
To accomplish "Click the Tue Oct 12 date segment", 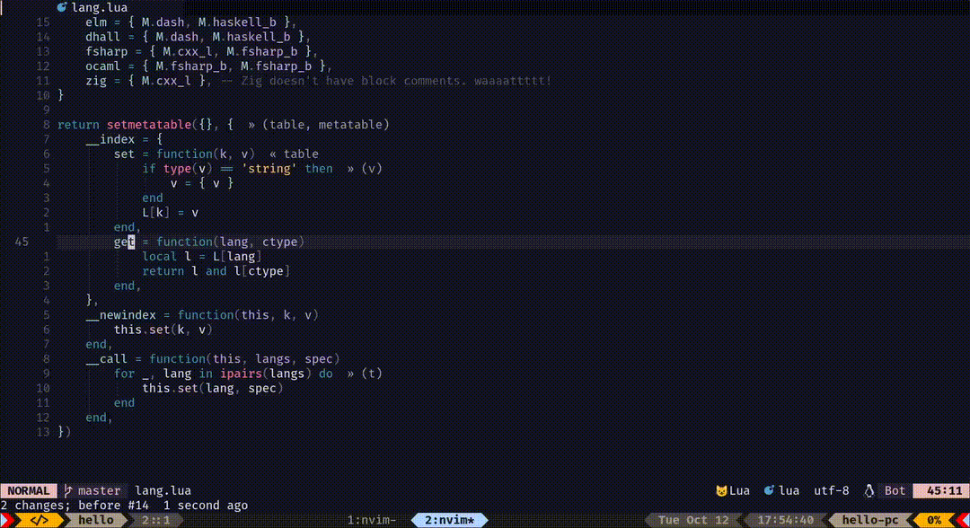I will click(x=692, y=521).
